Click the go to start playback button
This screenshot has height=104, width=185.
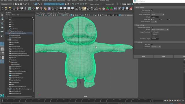(165, 101)
